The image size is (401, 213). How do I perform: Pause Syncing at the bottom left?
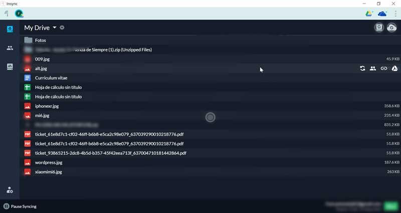(x=20, y=206)
